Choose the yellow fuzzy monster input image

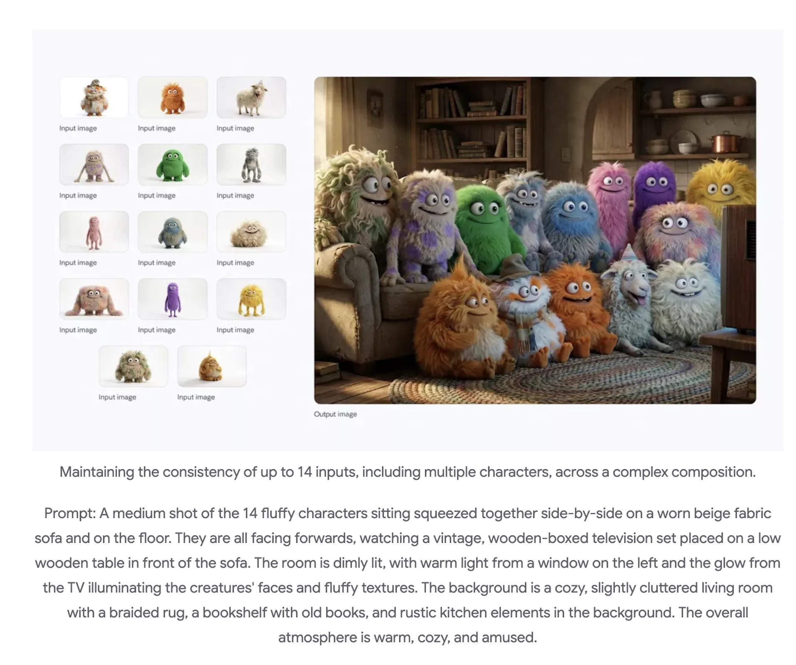pos(251,299)
